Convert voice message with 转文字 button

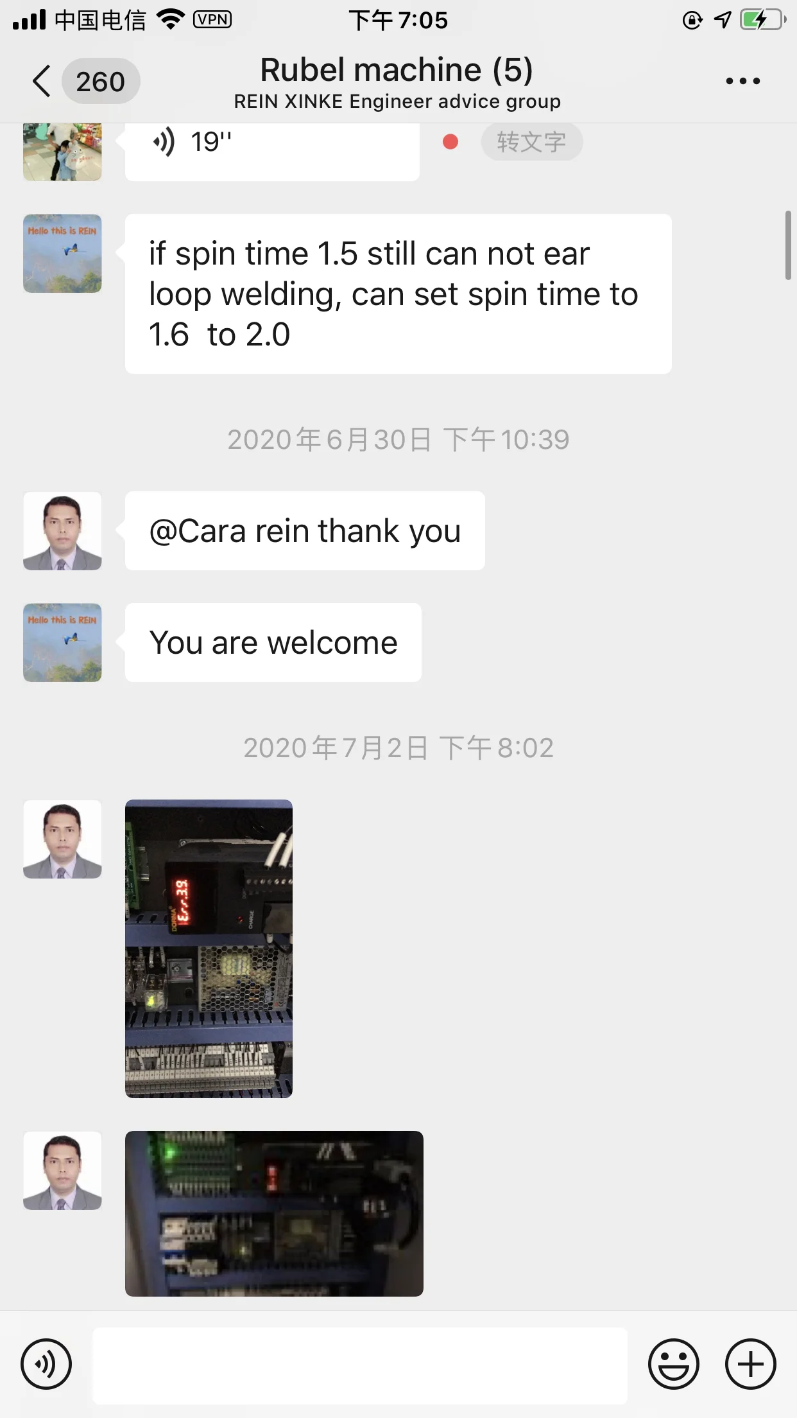click(531, 142)
